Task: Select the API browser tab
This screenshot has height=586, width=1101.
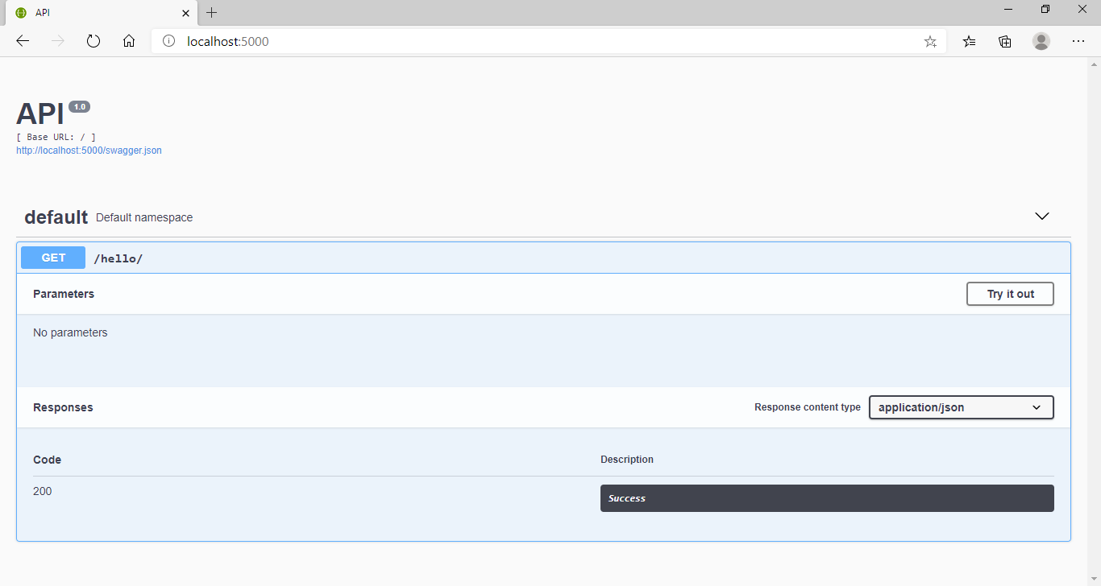Action: (x=101, y=13)
